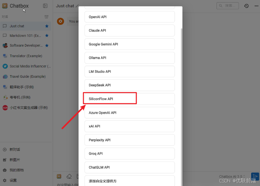Click the gear icon beside 设置
The image size is (260, 186).
[5, 180]
